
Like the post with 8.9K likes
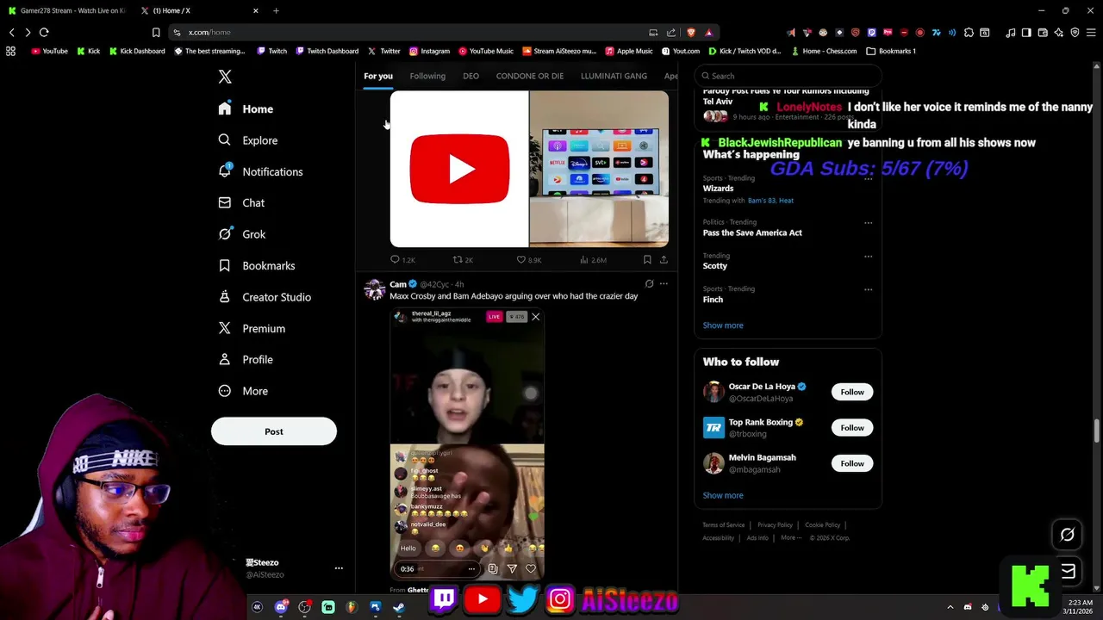click(x=520, y=259)
